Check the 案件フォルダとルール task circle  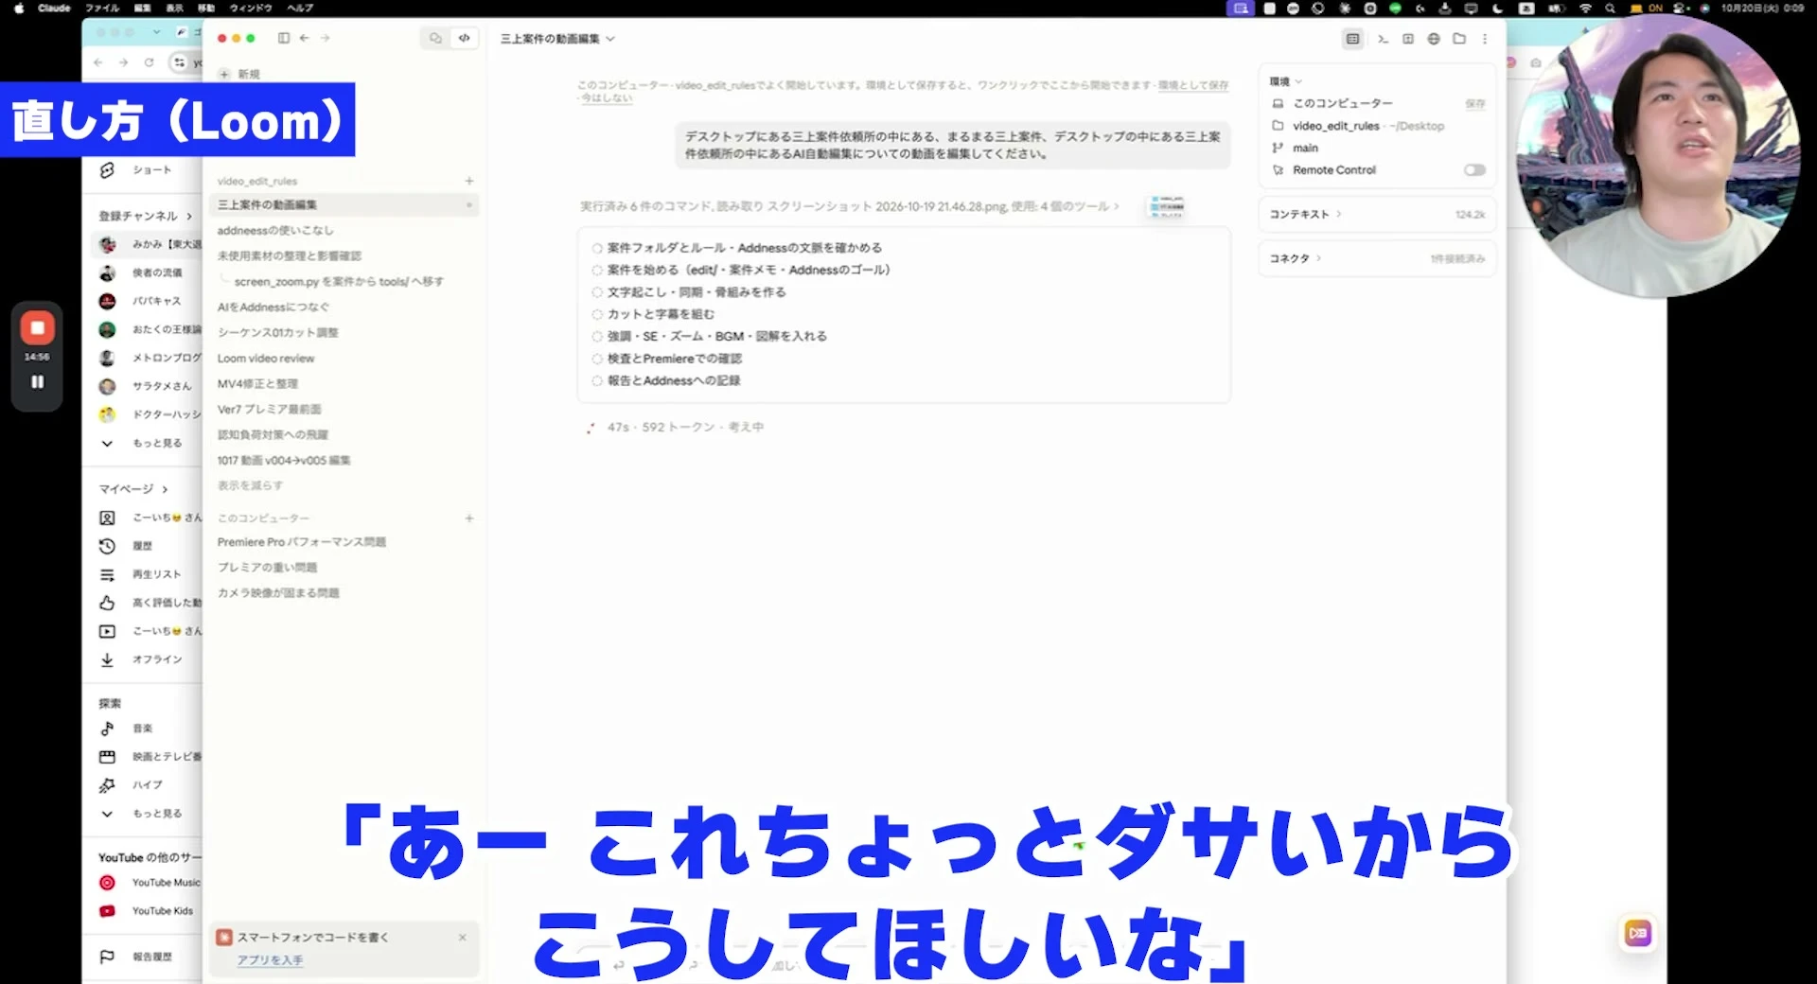click(597, 249)
